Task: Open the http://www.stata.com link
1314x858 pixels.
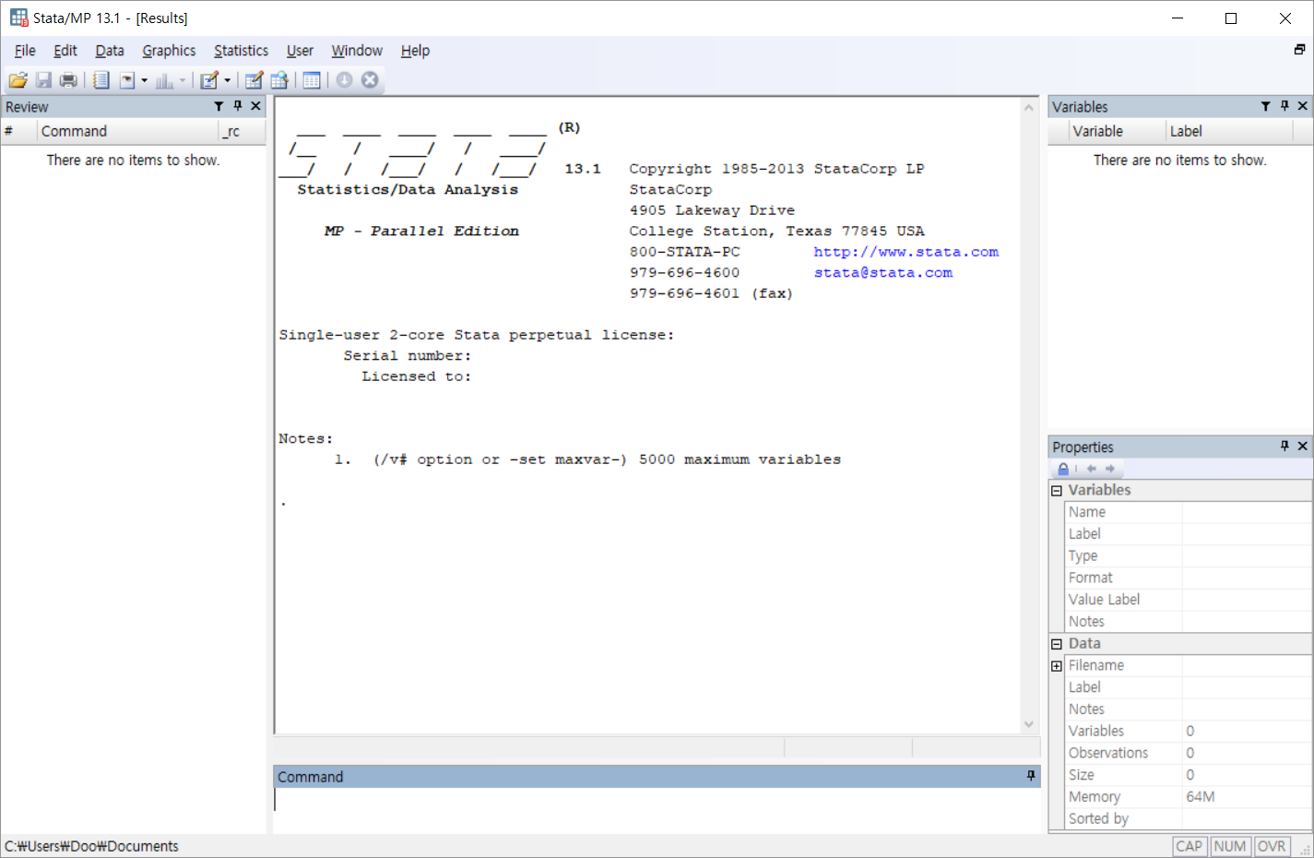Action: tap(906, 252)
